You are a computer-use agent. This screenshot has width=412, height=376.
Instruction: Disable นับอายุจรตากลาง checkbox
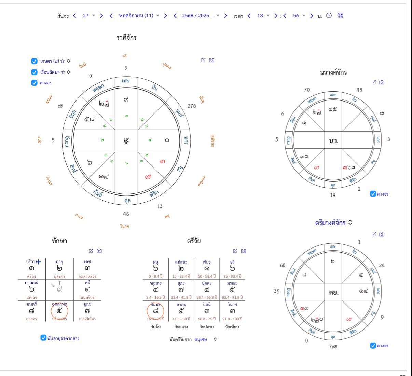tap(43, 338)
